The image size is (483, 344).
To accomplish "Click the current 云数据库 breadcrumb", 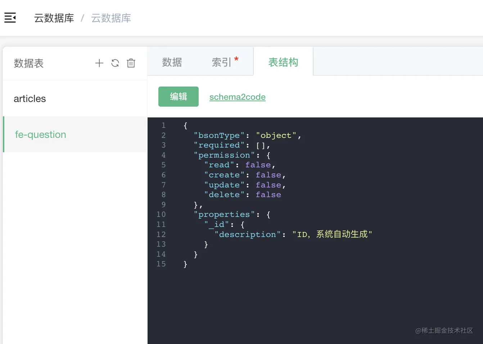I will tap(111, 18).
